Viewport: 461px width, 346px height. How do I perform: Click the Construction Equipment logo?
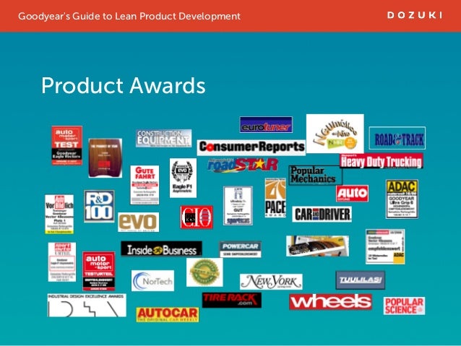click(x=163, y=138)
